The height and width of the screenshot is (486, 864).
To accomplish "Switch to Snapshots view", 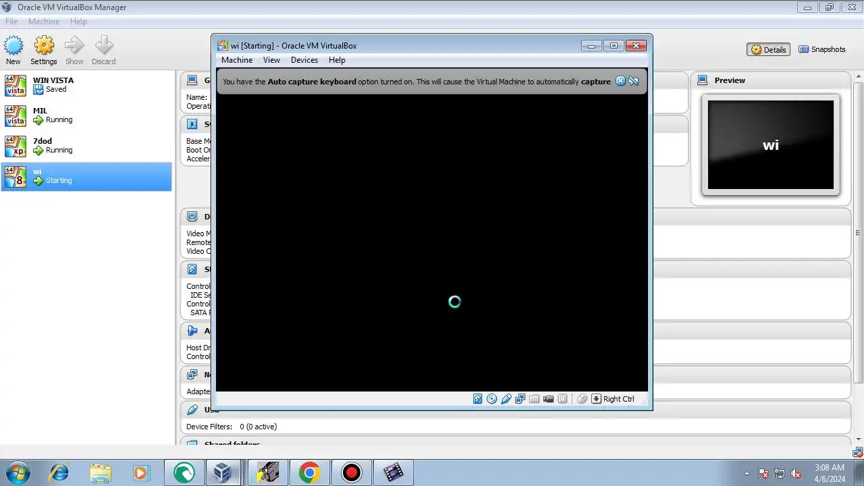I will [821, 49].
